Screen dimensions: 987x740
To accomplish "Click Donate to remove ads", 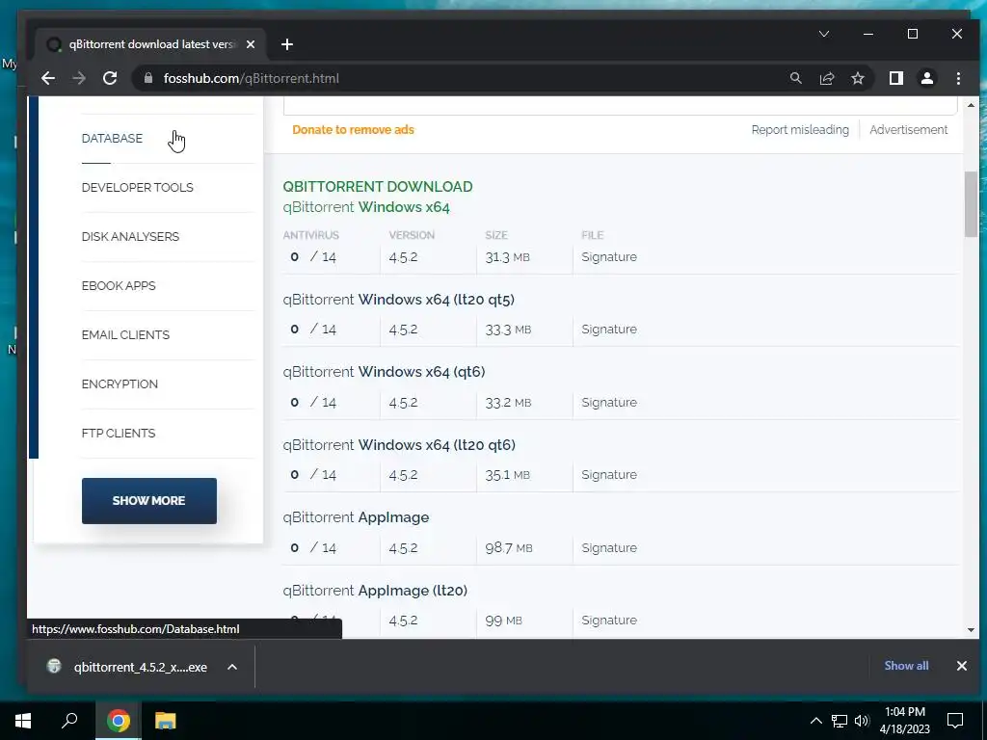I will click(x=353, y=130).
